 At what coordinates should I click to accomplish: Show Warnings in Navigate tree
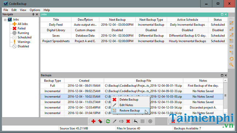[24, 42]
